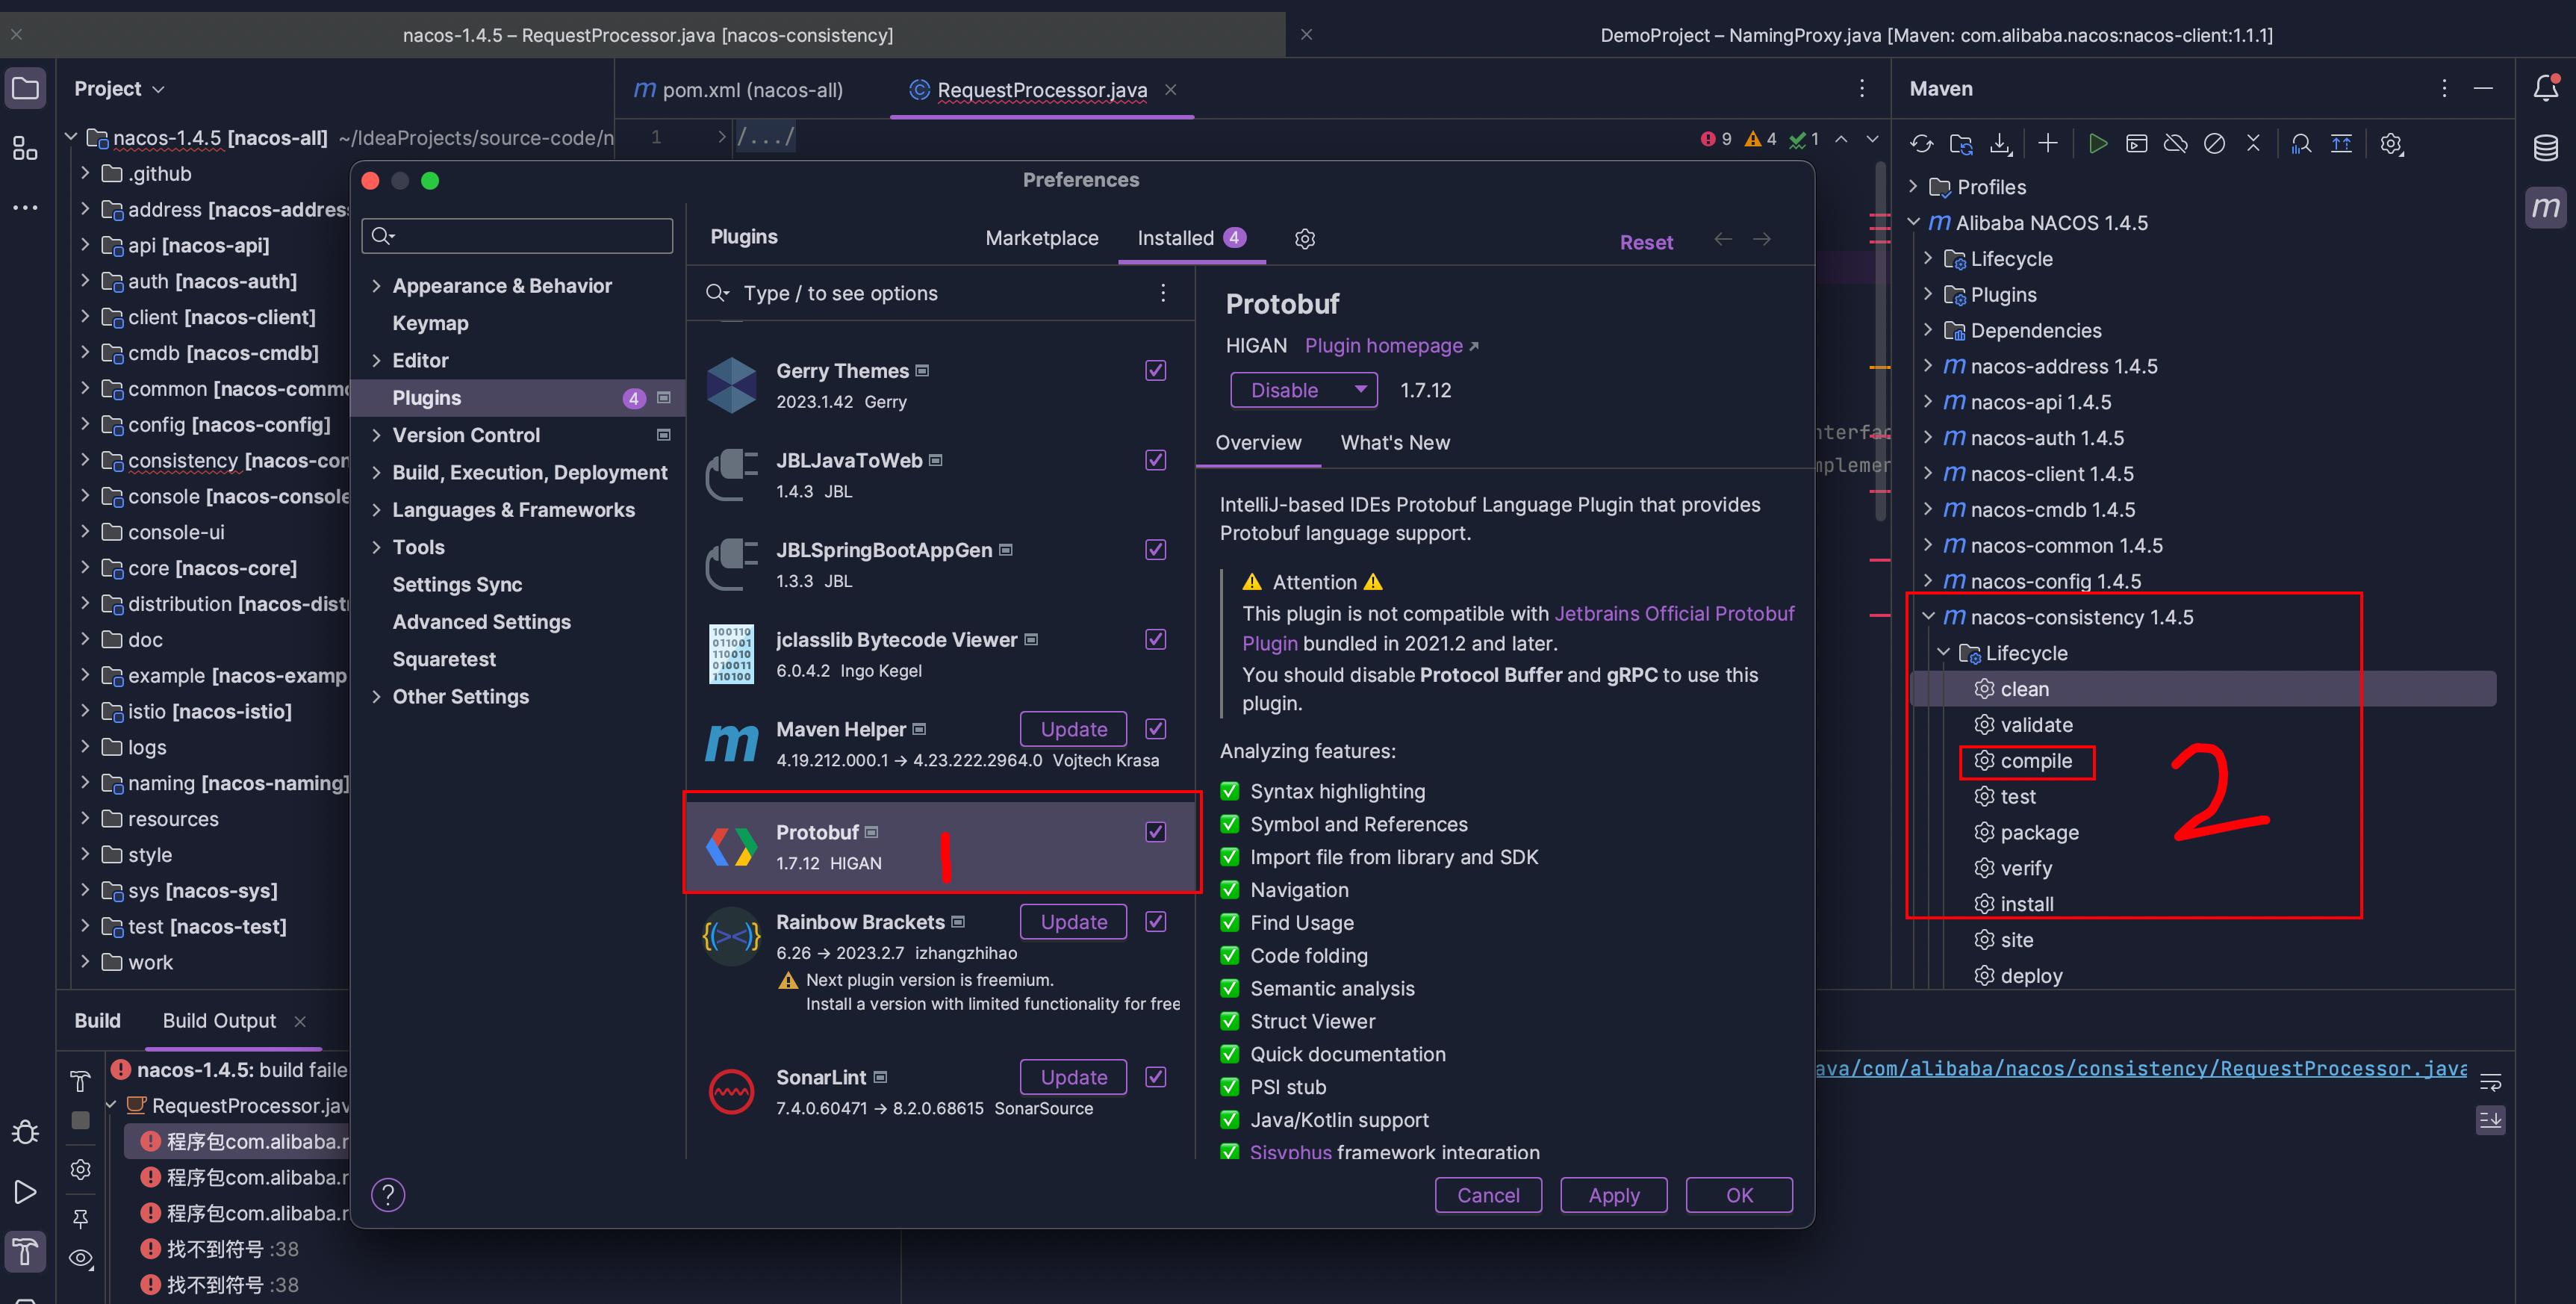Click green Run Maven Build icon
The height and width of the screenshot is (1304, 2576).
pyautogui.click(x=2098, y=144)
